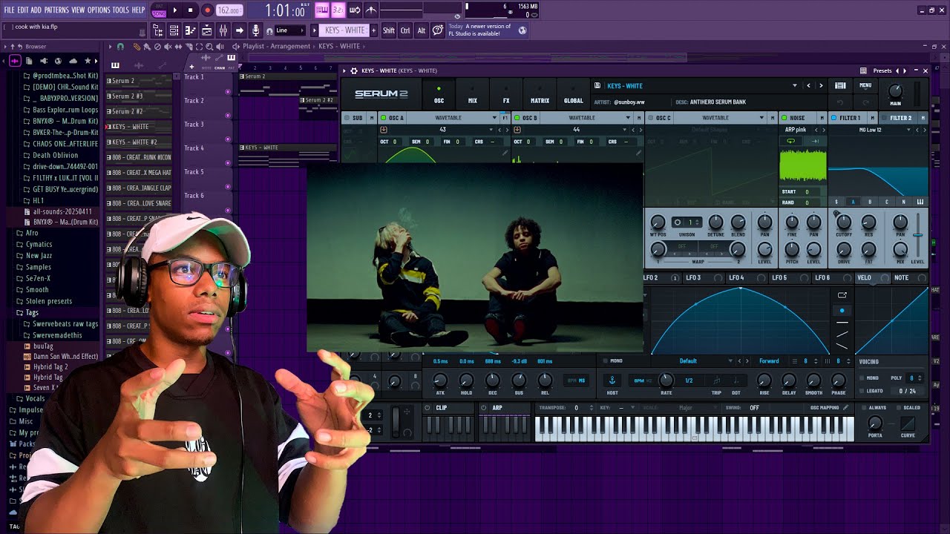Viewport: 950px width, 534px height.
Task: Toggle the metronome icon
Action: point(371,10)
